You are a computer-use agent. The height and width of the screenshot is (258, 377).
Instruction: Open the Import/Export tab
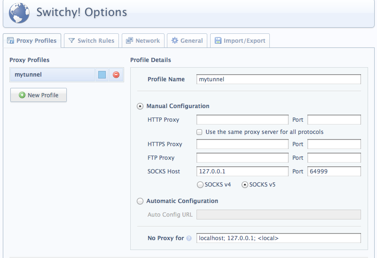tap(240, 40)
